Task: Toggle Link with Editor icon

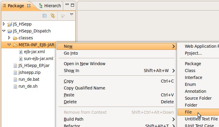Action: coord(53,16)
